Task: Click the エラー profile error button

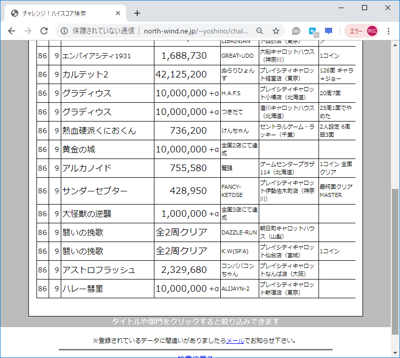Action: point(362,31)
